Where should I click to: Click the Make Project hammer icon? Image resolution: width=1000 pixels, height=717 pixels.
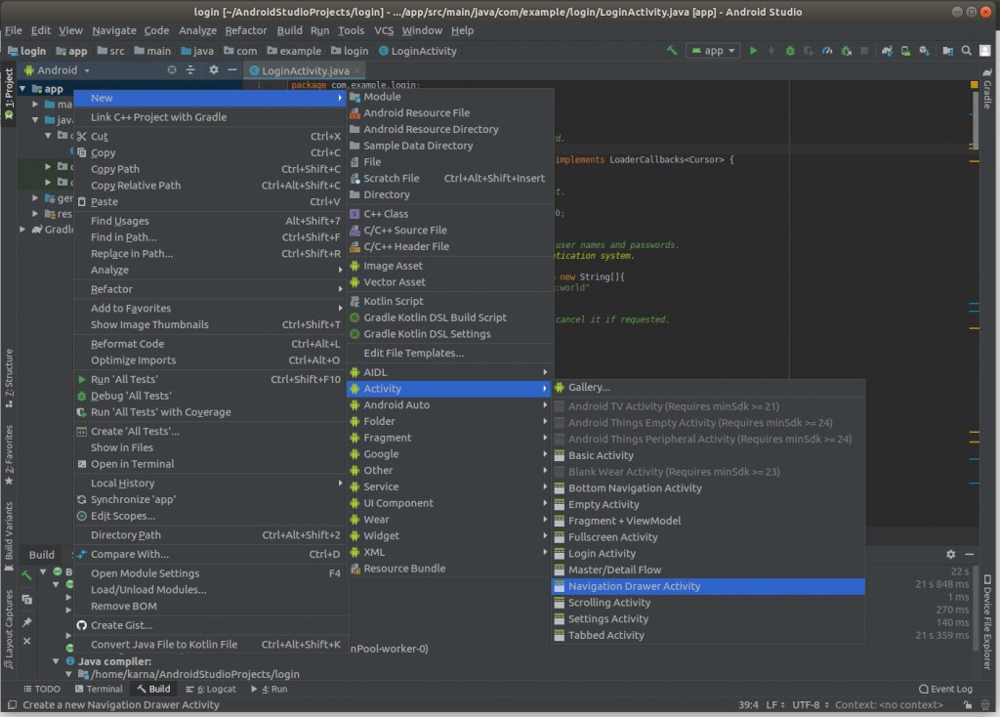(x=672, y=51)
